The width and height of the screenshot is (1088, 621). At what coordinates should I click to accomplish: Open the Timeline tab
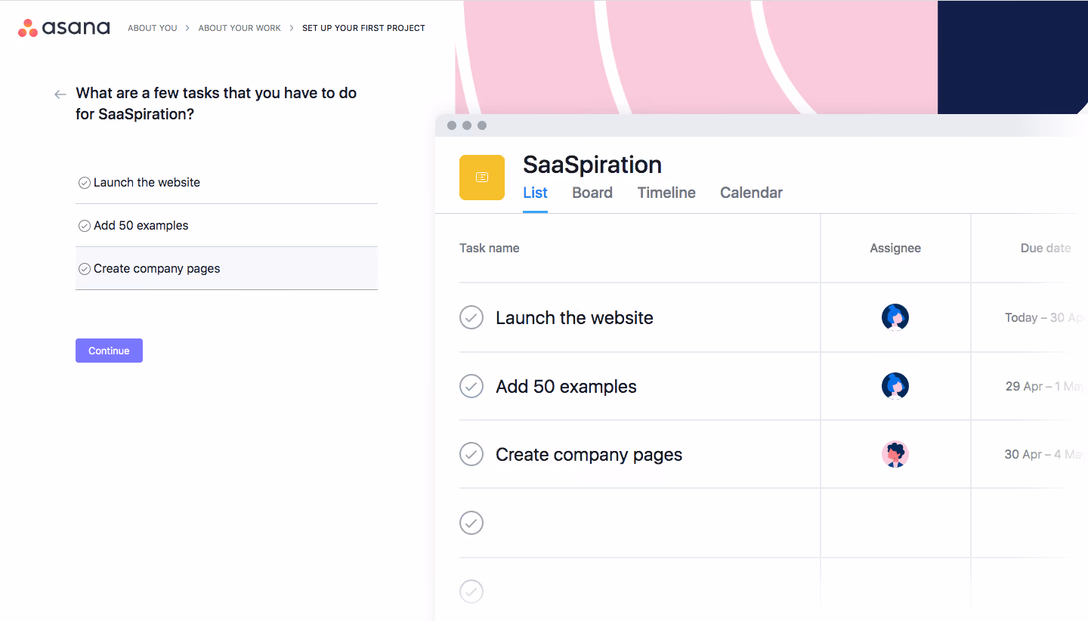point(666,193)
